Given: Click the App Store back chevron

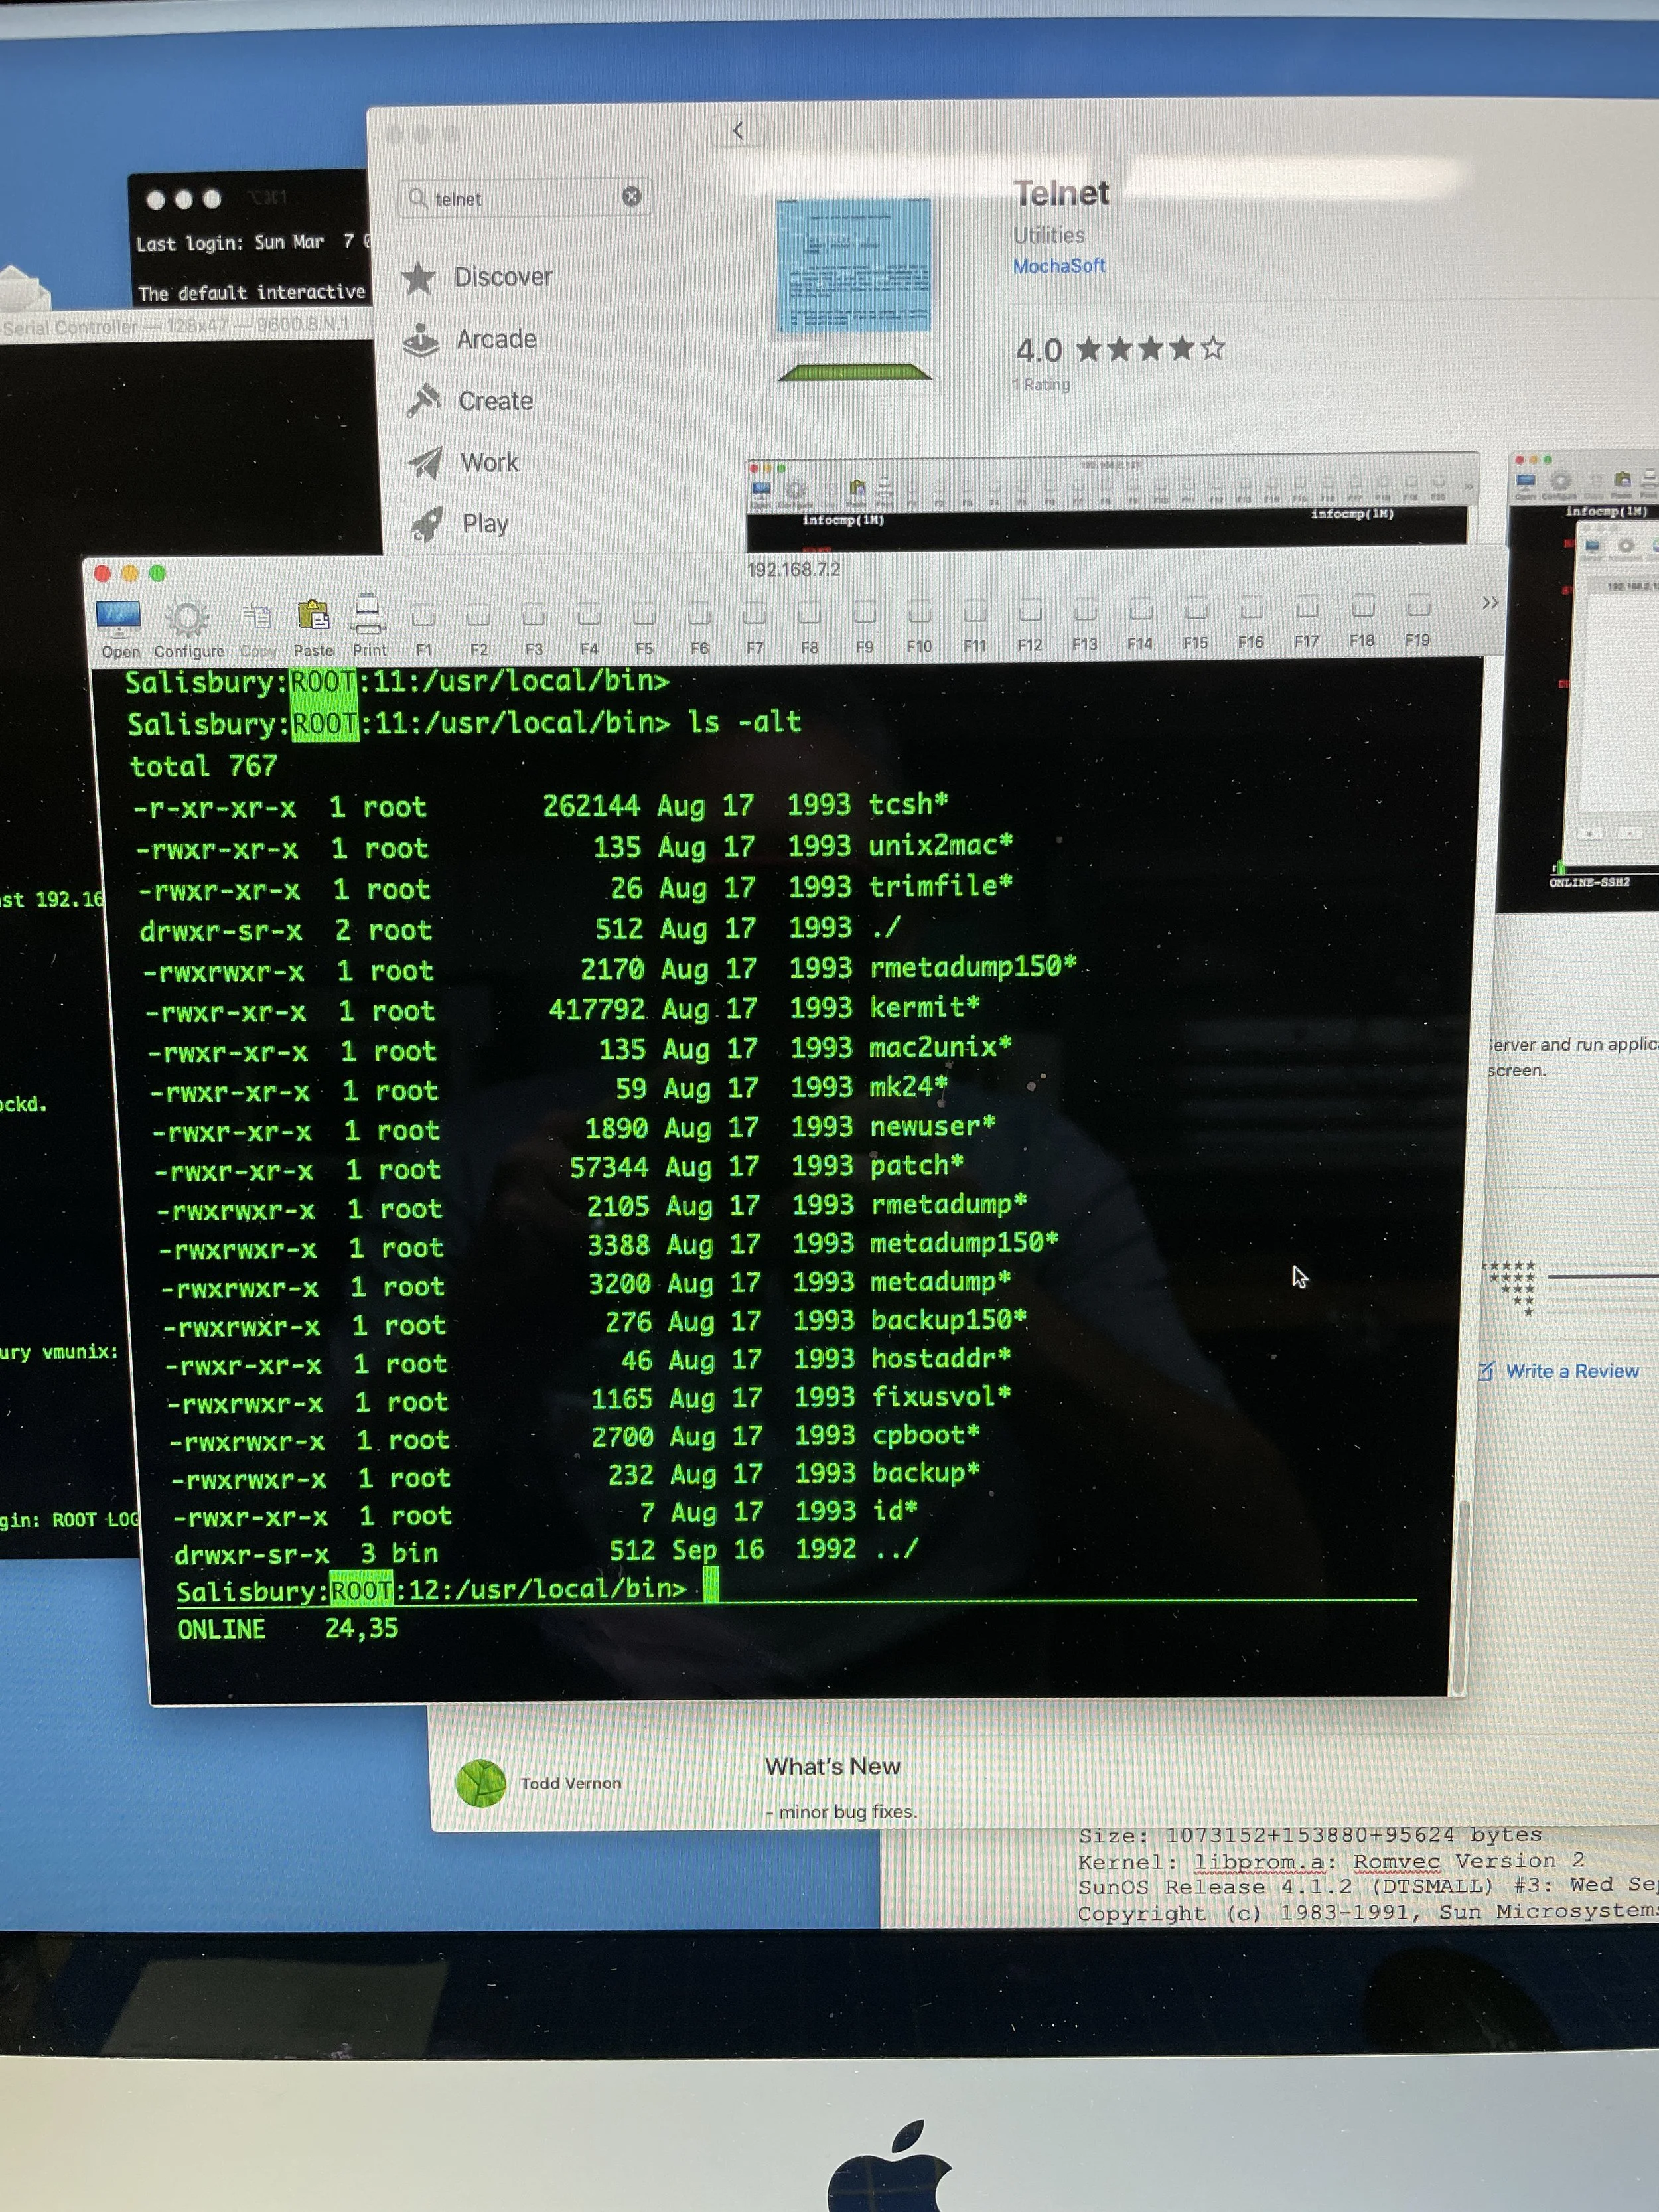Looking at the screenshot, I should click(x=738, y=131).
